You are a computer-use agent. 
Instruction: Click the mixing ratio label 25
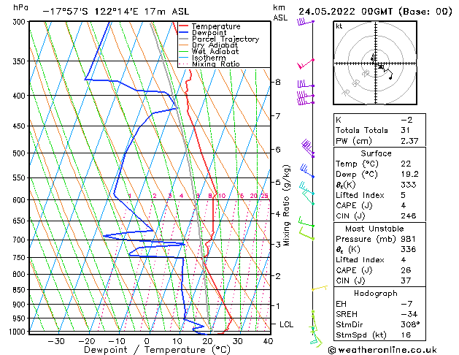coord(264,196)
